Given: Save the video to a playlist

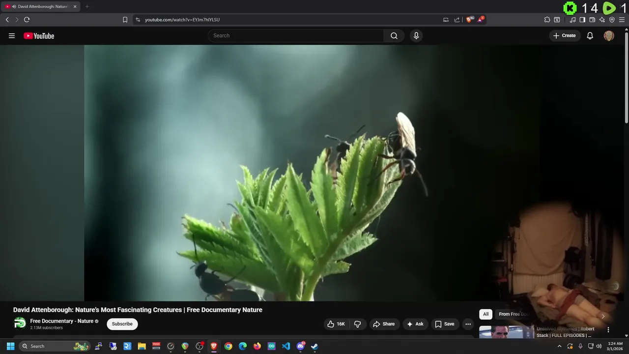Looking at the screenshot, I should pyautogui.click(x=445, y=324).
